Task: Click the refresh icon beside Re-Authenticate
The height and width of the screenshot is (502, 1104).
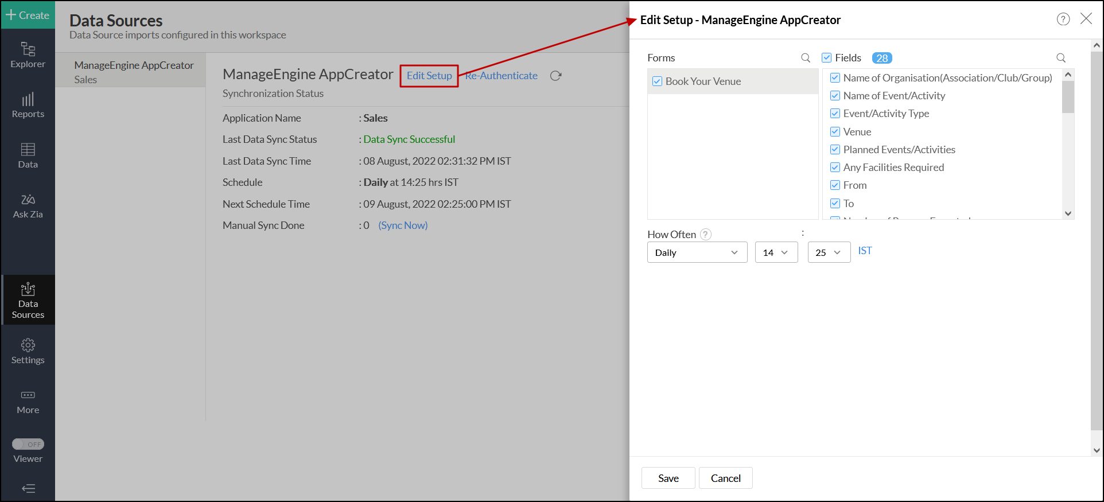Action: pos(555,76)
